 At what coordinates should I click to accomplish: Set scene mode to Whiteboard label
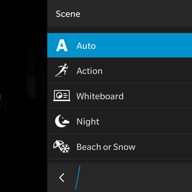(x=100, y=96)
